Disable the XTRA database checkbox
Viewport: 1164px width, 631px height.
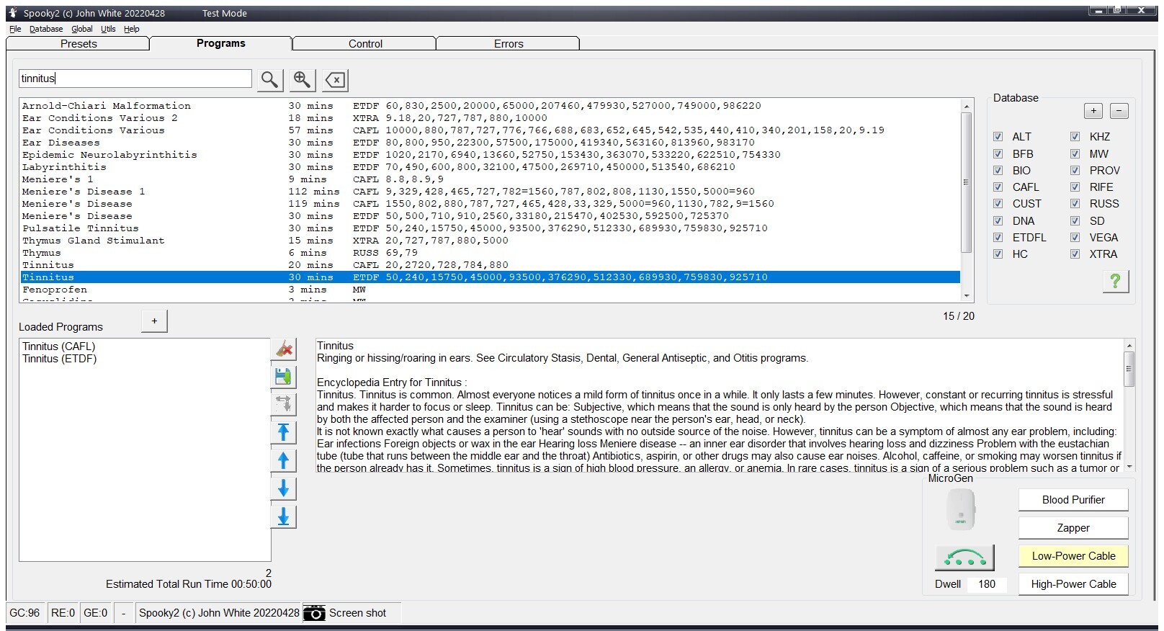[x=1075, y=254]
